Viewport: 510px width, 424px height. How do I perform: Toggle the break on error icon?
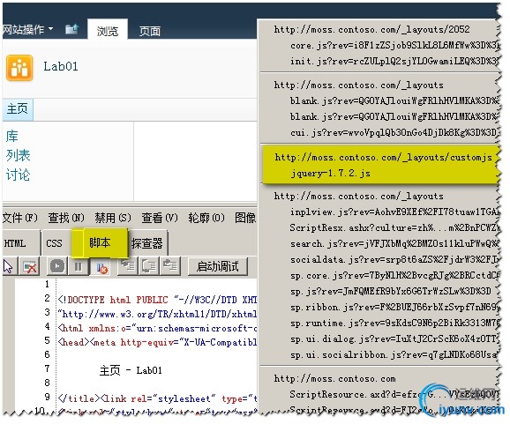pos(101,267)
